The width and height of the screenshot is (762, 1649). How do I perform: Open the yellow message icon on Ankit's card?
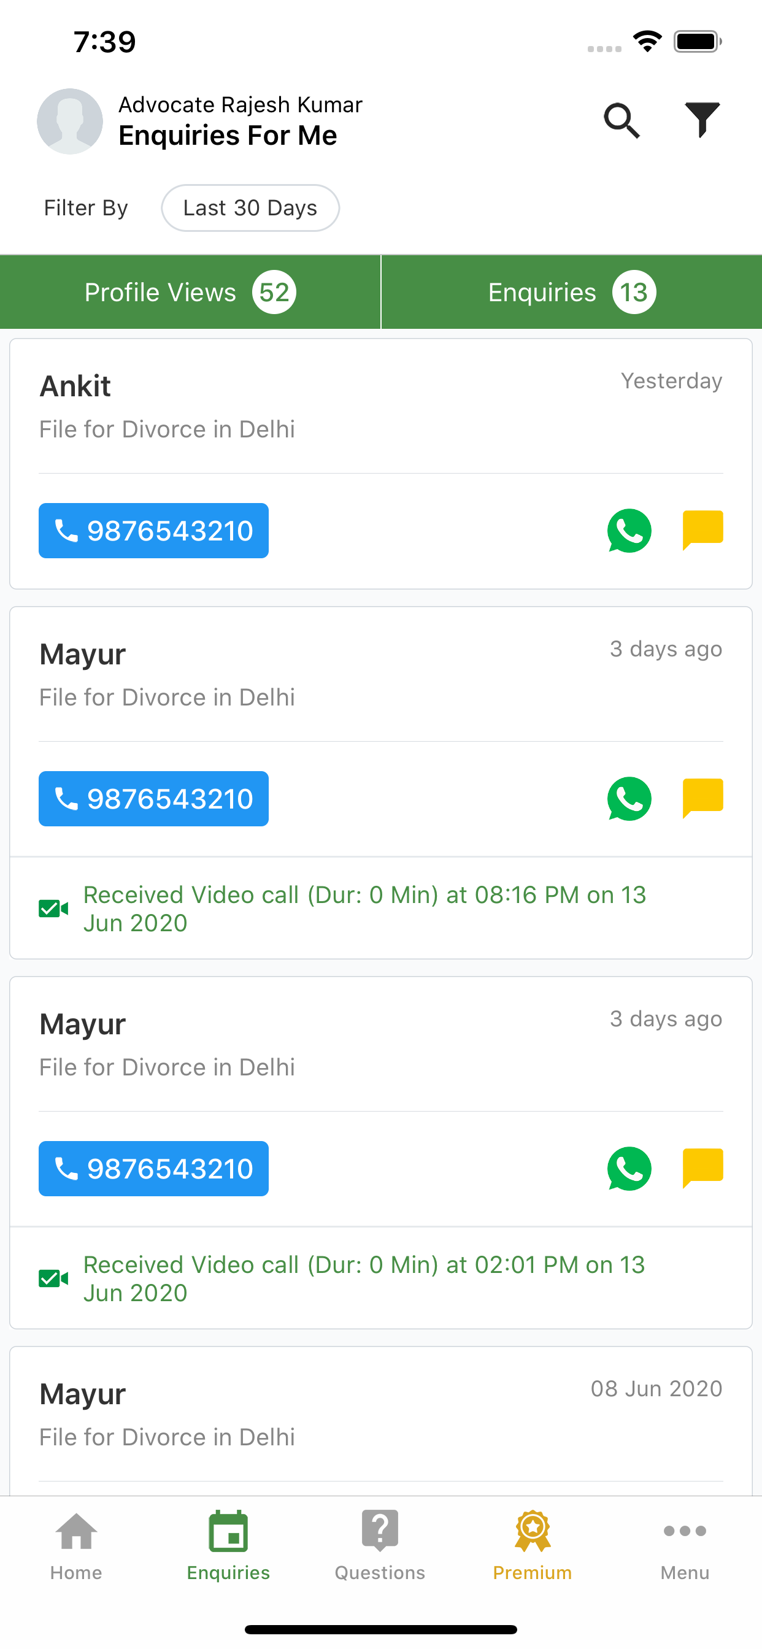click(x=702, y=530)
